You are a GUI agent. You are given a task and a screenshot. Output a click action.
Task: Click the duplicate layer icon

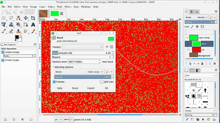click(x=202, y=64)
